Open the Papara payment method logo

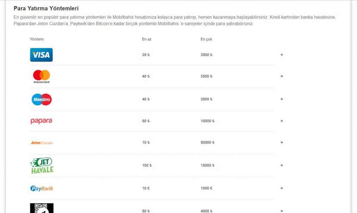pos(41,121)
